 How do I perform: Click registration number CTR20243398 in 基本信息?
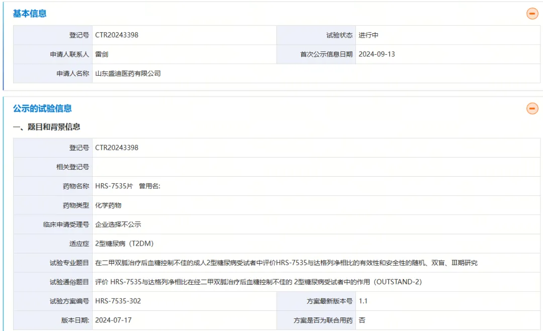(x=117, y=35)
